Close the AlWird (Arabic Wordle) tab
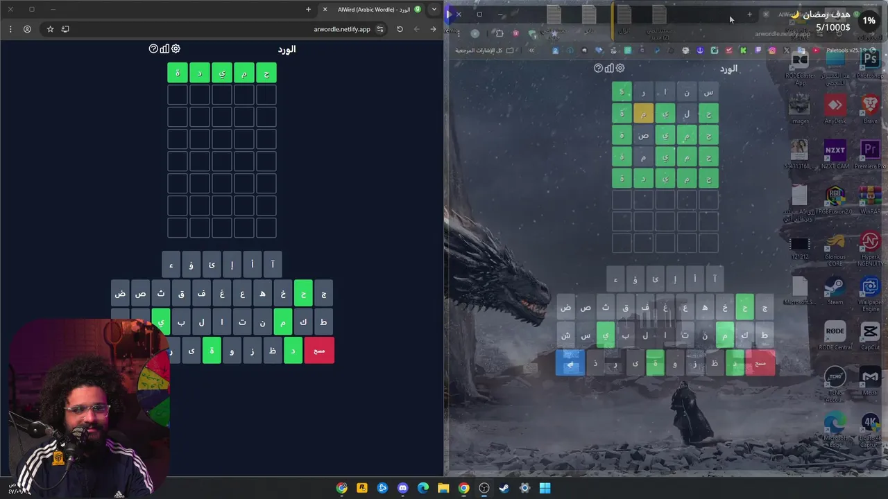 (x=325, y=10)
